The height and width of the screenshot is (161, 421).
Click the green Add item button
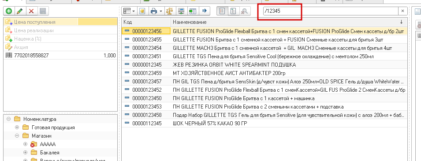click(9, 11)
